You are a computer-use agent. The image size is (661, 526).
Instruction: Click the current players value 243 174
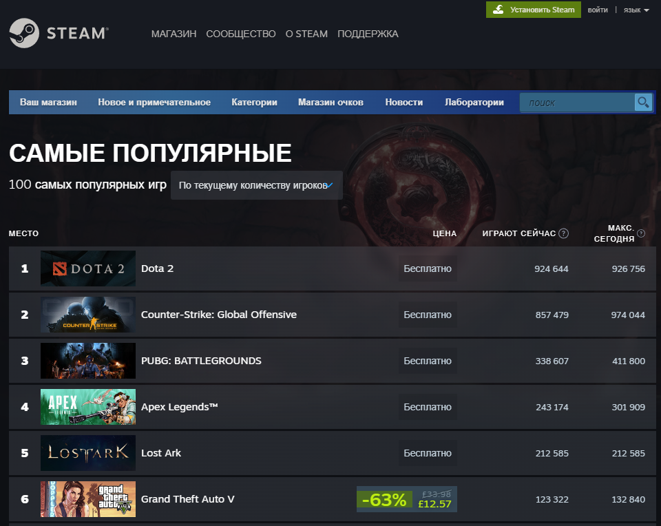point(552,407)
